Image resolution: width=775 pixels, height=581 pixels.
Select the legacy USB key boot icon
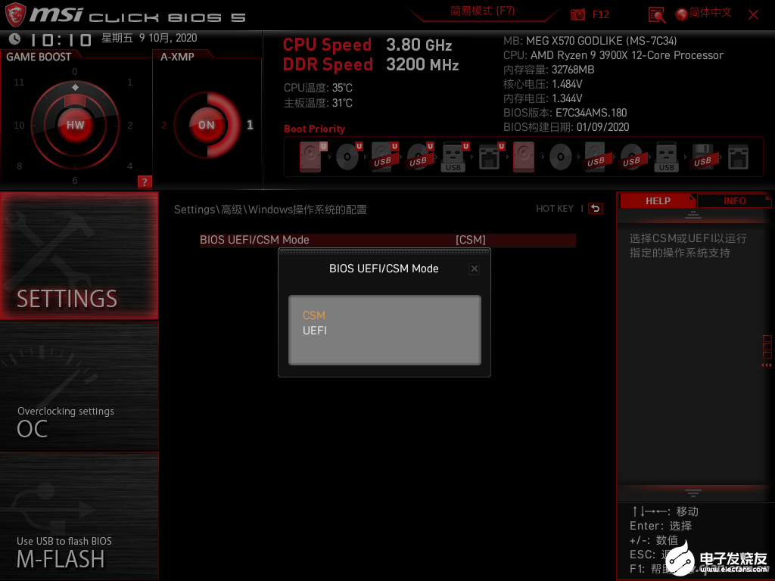(666, 157)
